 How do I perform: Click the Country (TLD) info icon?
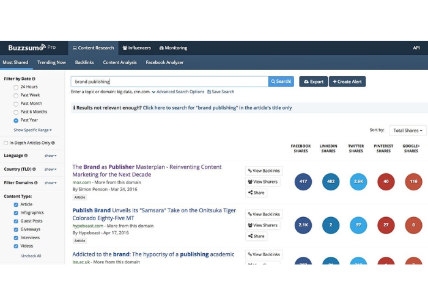[34, 169]
